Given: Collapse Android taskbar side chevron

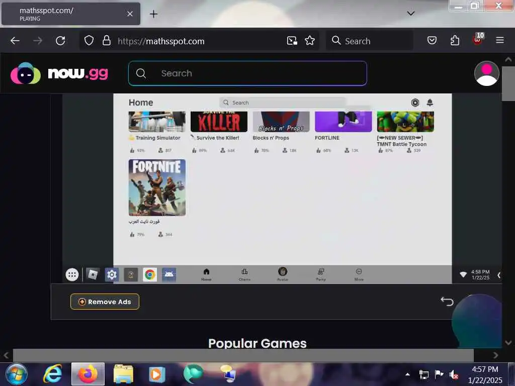Looking at the screenshot, I should pos(499,275).
